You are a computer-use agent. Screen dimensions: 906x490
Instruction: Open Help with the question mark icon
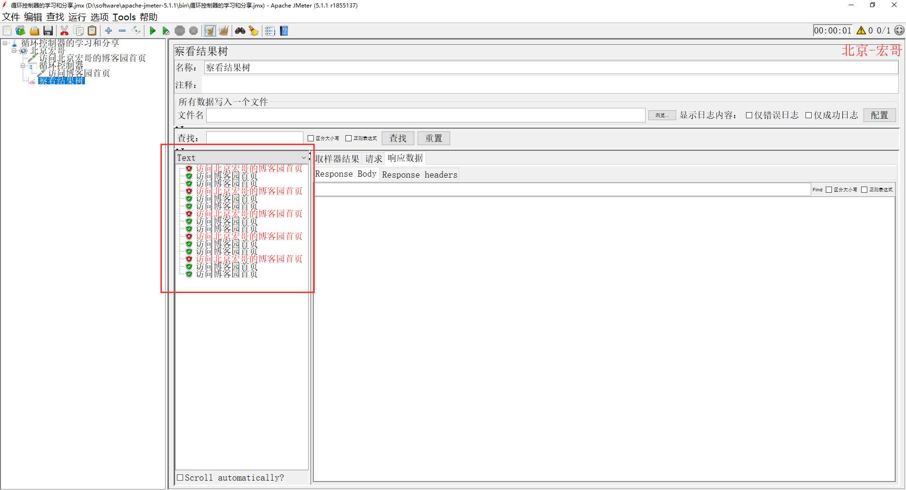(284, 31)
